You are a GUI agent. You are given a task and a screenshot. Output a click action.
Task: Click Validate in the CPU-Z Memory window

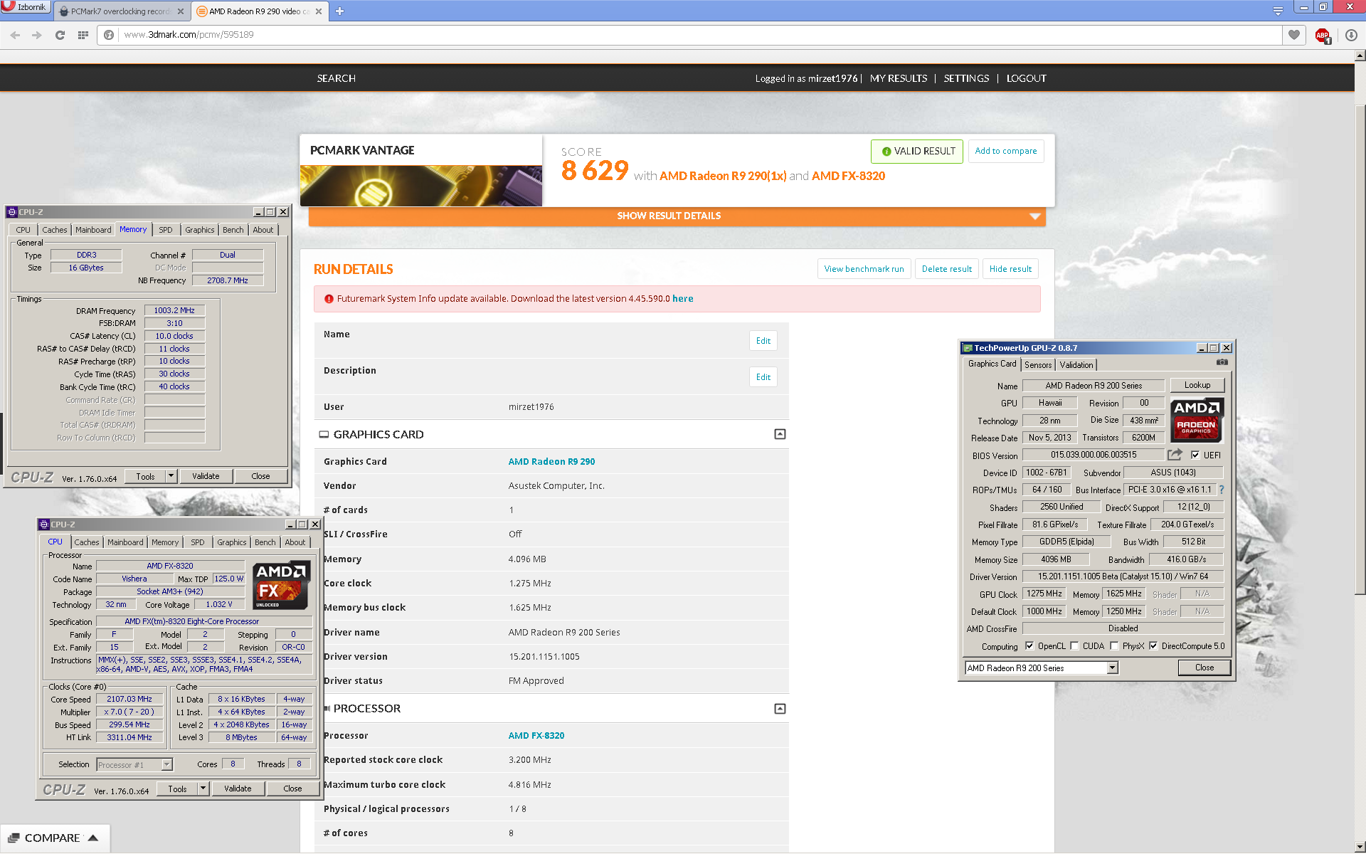206,476
